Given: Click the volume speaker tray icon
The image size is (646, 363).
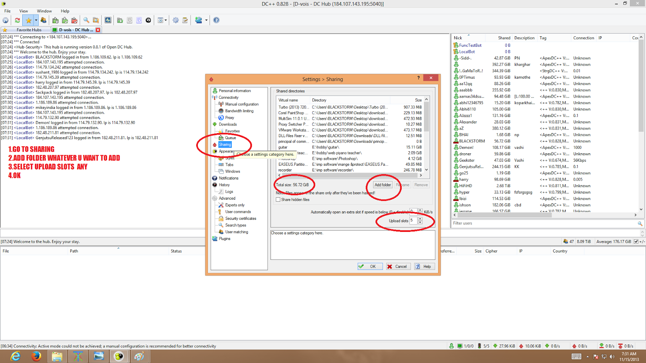Looking at the screenshot, I should 612,357.
